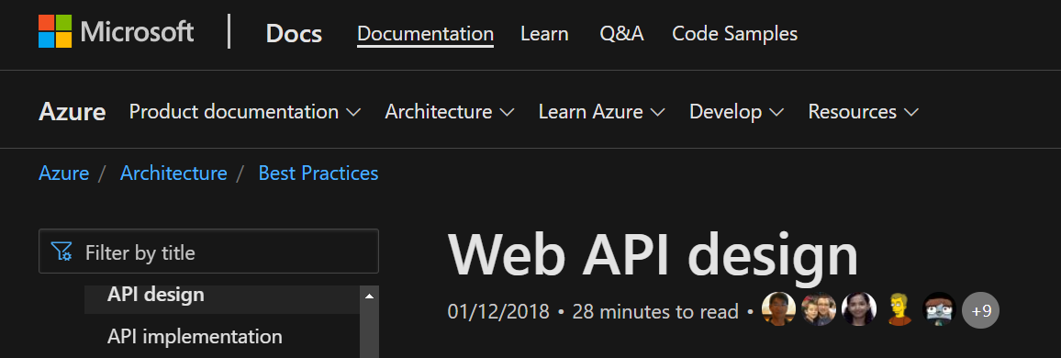1061x358 pixels.
Task: Open Code Samples tab
Action: (x=734, y=33)
